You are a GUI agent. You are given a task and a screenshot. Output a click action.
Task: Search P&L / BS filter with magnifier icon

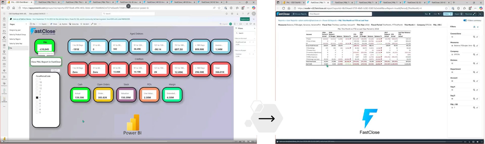(x=474, y=107)
